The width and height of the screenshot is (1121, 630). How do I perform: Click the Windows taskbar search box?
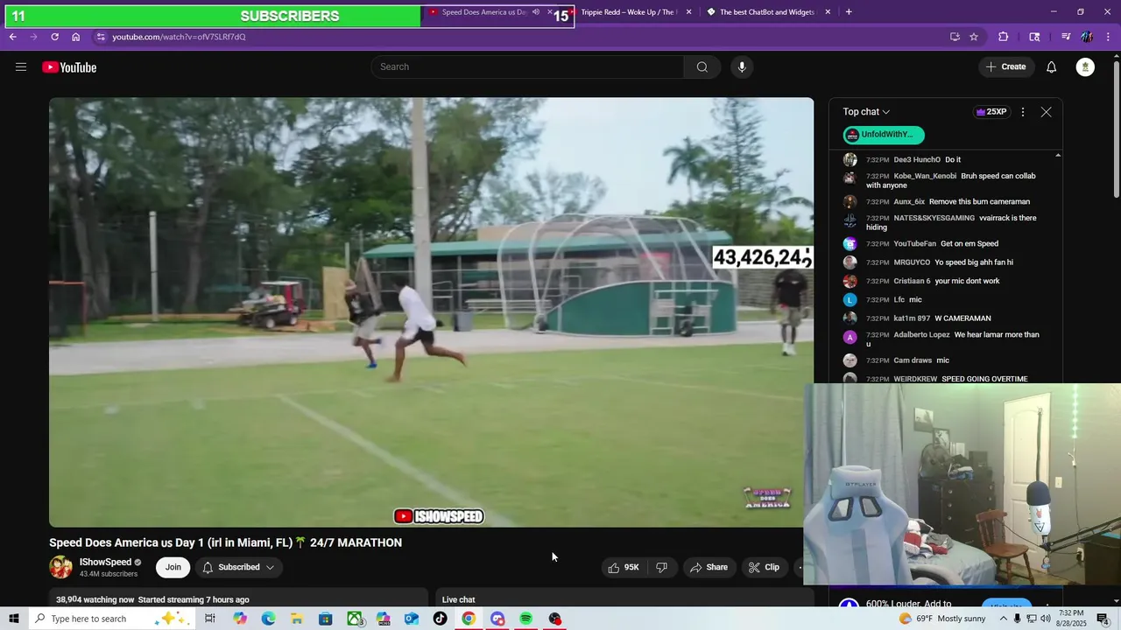coord(112,619)
